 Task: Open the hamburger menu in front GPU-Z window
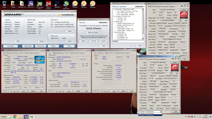(x=178, y=59)
